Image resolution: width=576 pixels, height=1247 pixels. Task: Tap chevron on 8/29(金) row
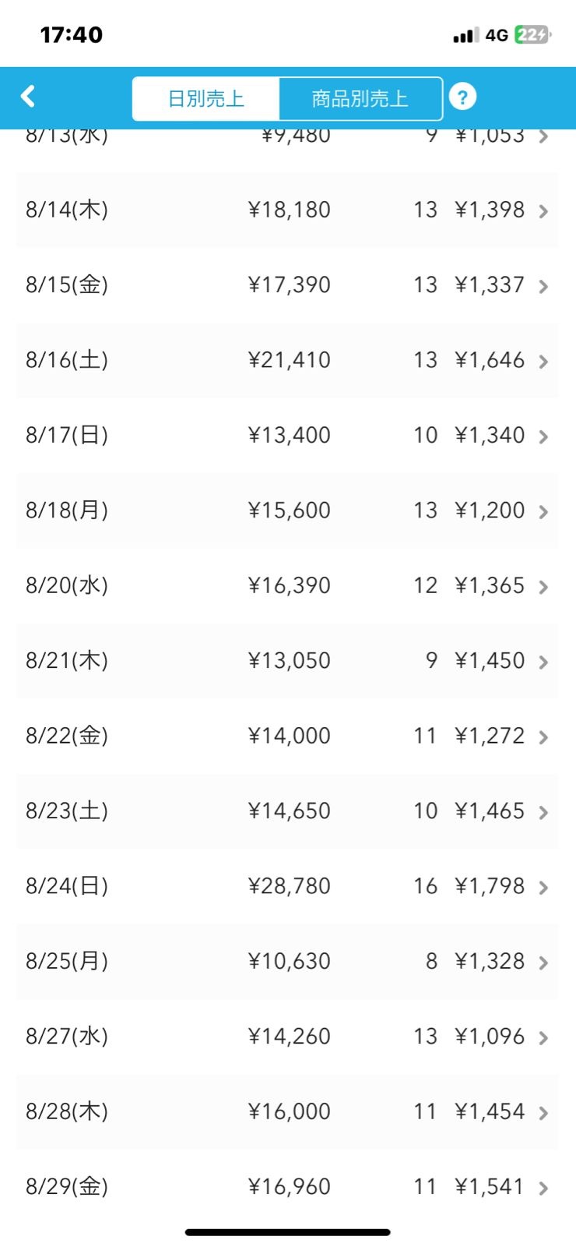pos(543,1189)
